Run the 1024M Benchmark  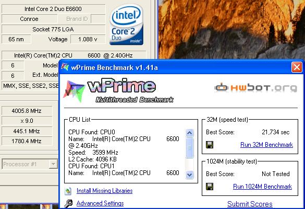coord(262,187)
